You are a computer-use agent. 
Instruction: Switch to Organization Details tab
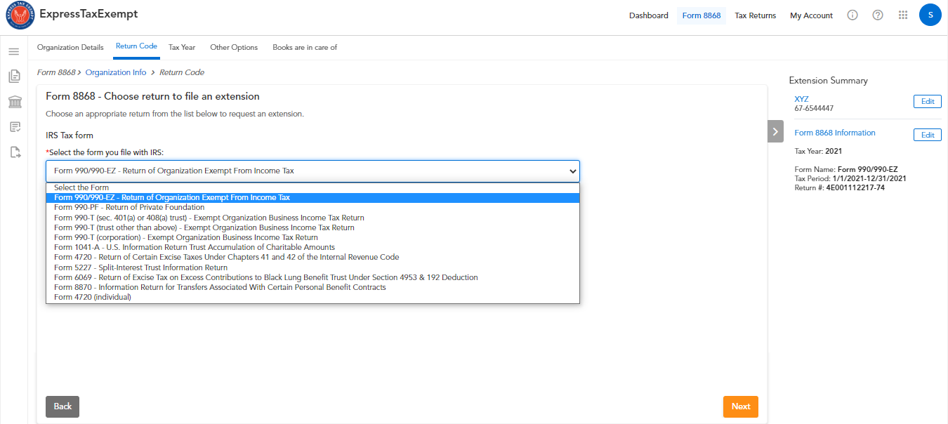[70, 47]
